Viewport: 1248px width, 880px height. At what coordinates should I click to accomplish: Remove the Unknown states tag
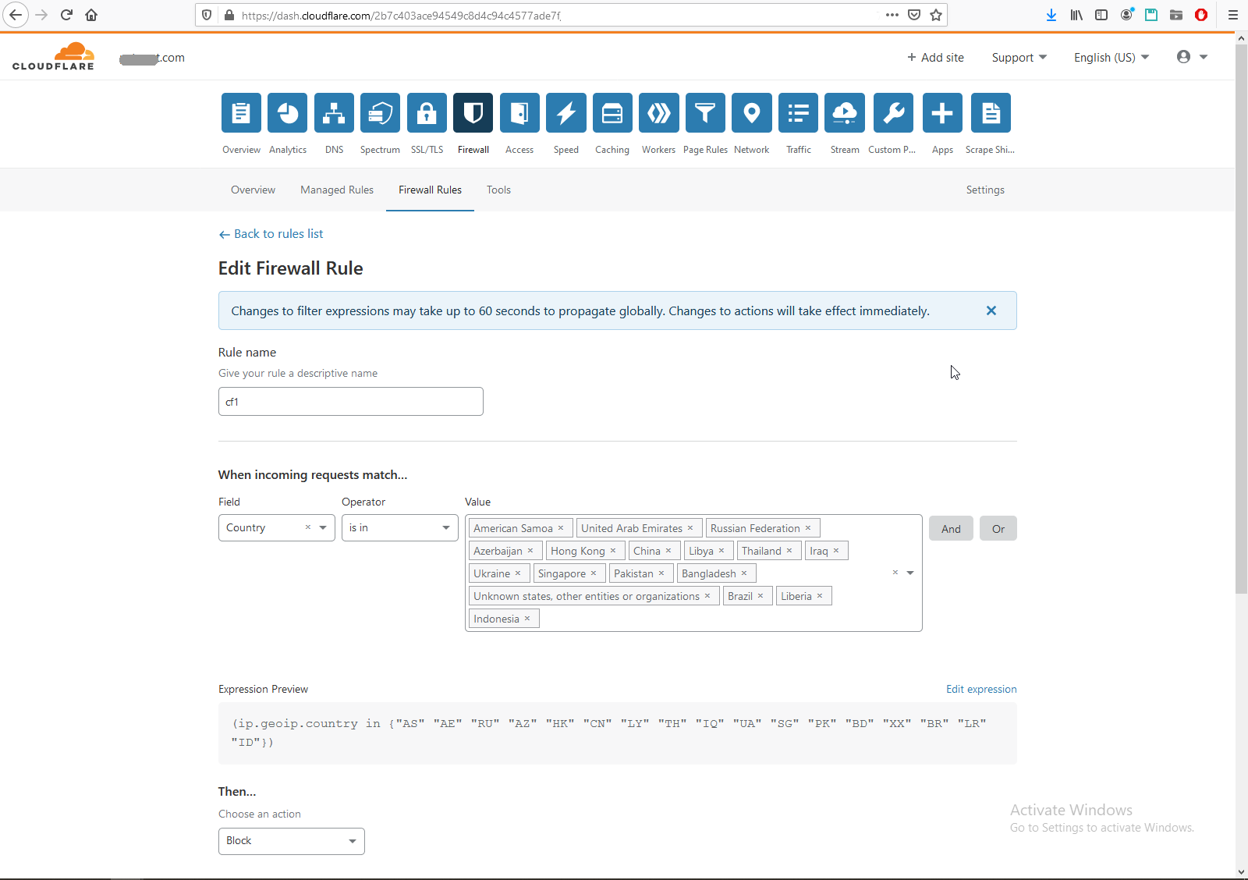[707, 596]
